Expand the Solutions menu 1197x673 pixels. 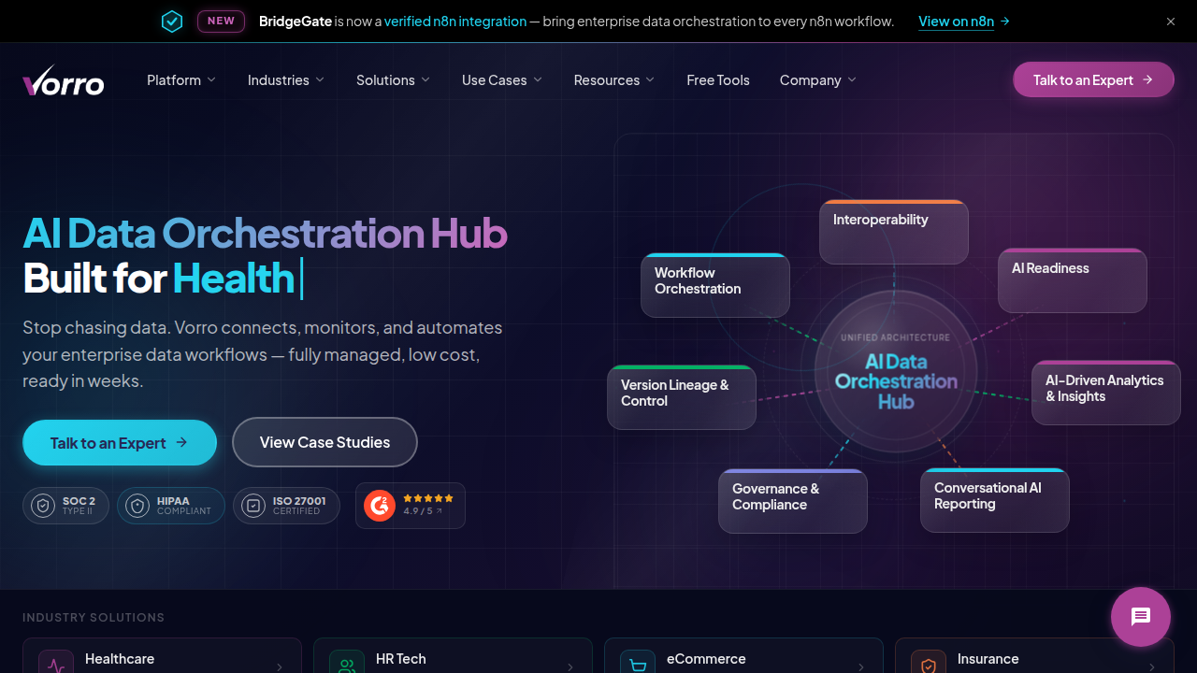tap(394, 80)
